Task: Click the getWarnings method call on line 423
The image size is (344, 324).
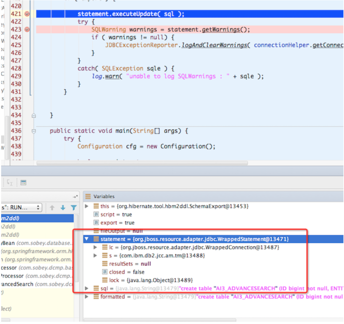Action: point(221,30)
